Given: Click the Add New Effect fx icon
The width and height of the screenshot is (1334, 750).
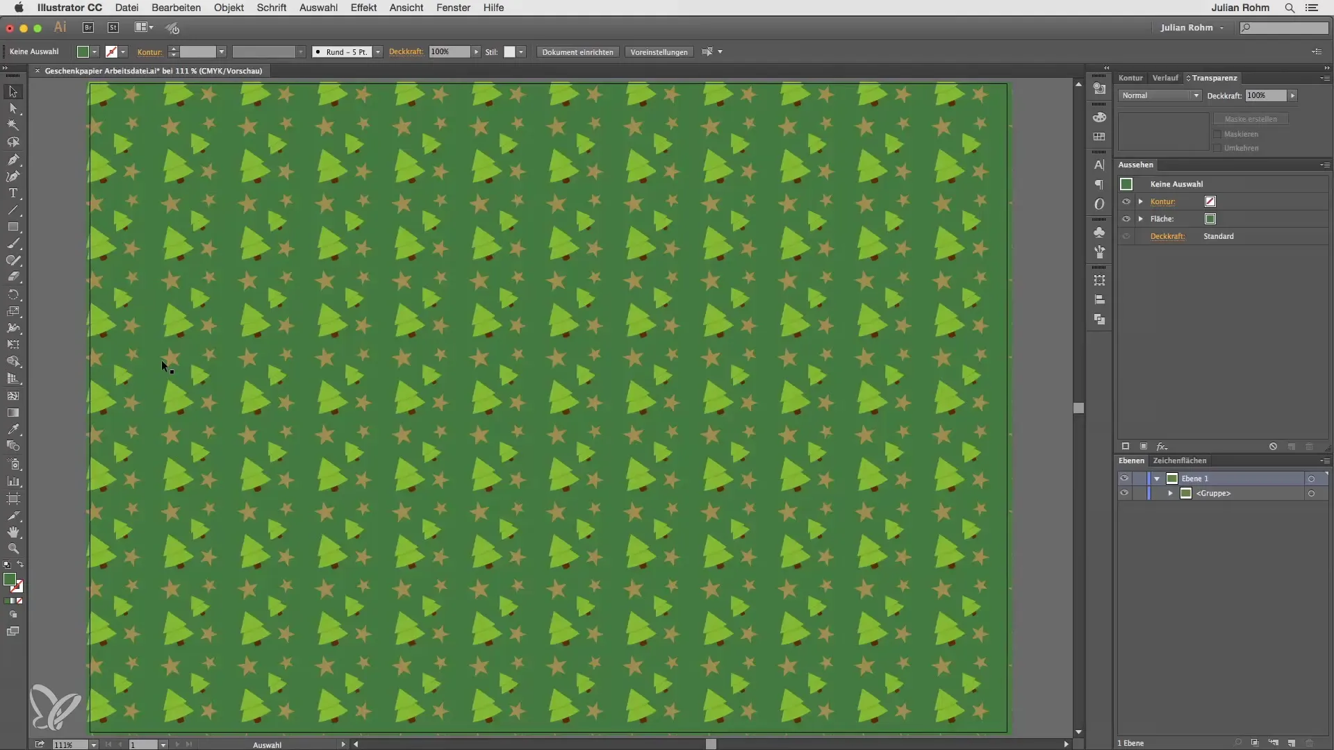Looking at the screenshot, I should pyautogui.click(x=1162, y=447).
